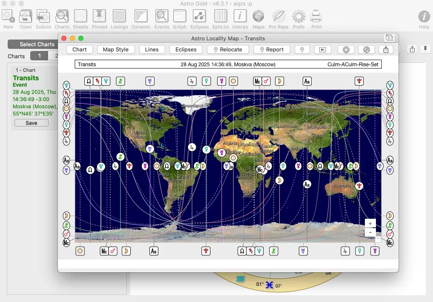Click the Charts magnifier toolbar icon
This screenshot has width=433, height=302.
click(x=62, y=19)
